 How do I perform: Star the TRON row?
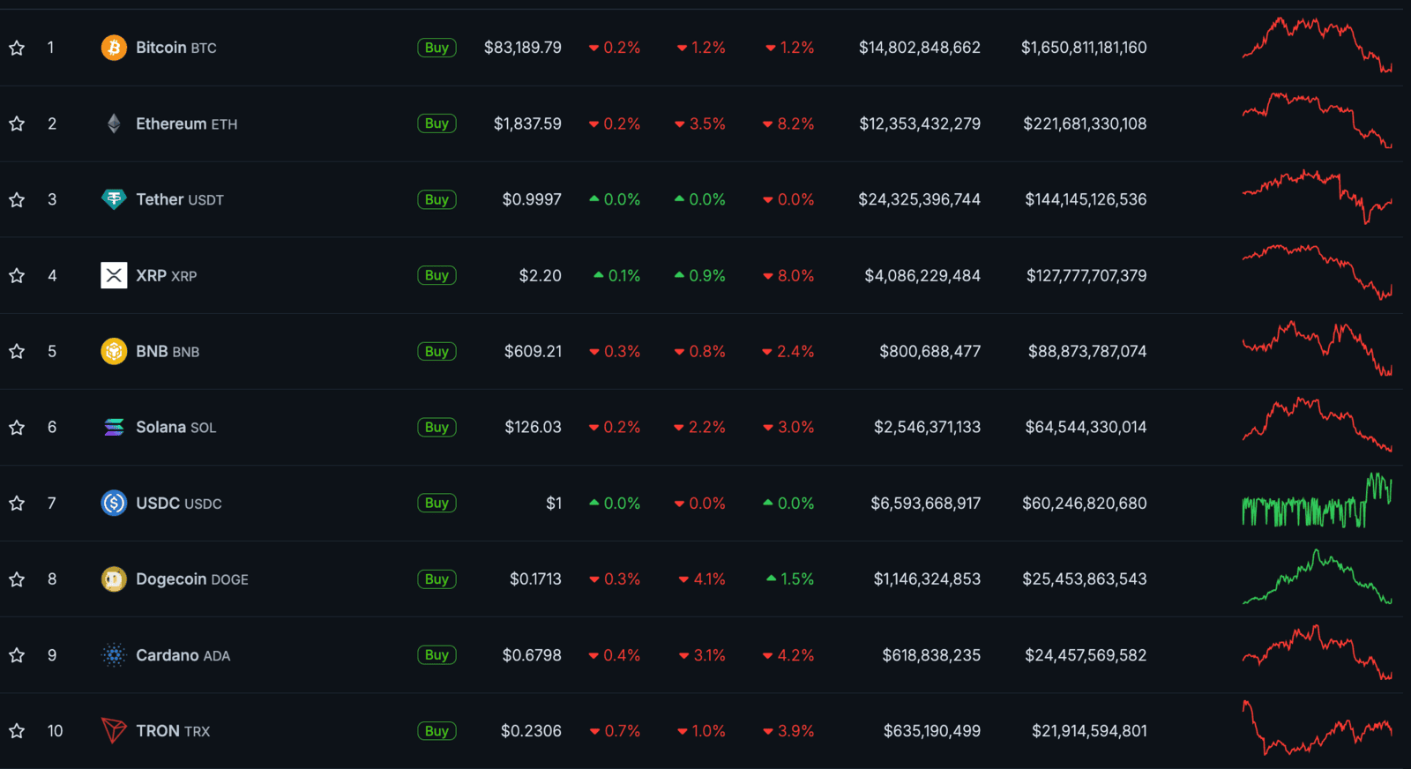(17, 730)
